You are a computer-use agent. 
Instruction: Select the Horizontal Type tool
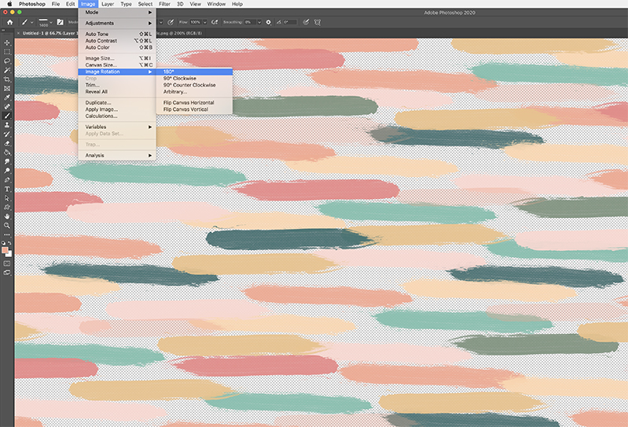[x=7, y=189]
